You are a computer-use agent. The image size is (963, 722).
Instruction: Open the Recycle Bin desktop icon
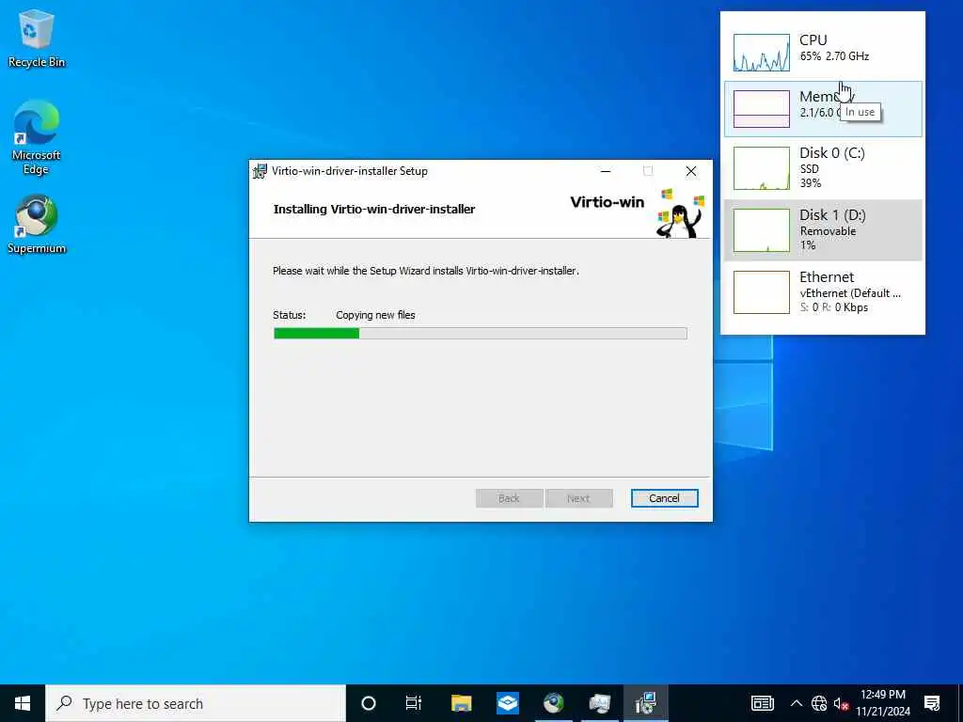point(37,39)
